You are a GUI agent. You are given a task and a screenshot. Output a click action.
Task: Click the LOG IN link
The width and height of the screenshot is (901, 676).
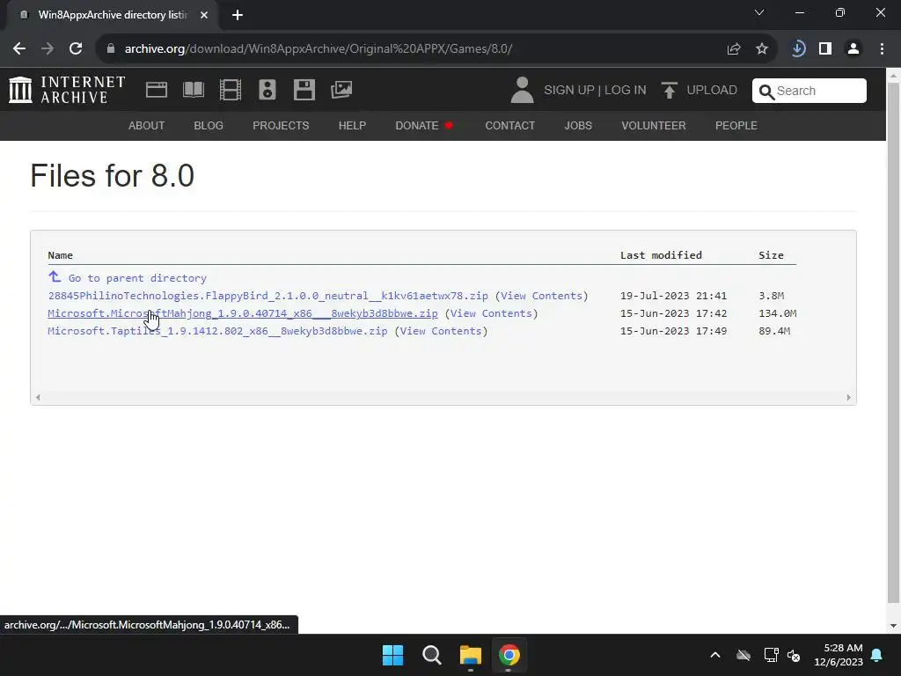626,91
